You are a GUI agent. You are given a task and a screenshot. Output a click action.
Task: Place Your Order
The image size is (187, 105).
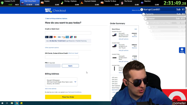(x=68, y=97)
